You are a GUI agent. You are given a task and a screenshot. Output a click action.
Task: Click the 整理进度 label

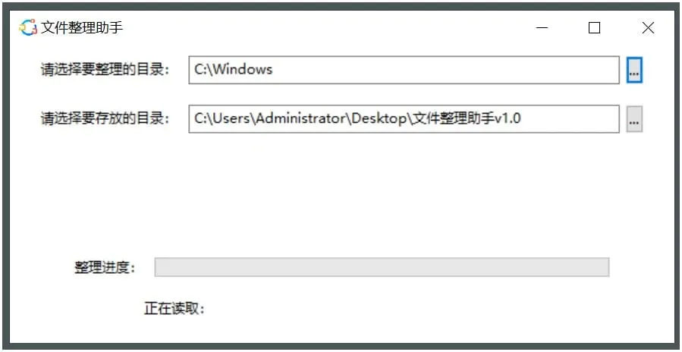(x=104, y=268)
